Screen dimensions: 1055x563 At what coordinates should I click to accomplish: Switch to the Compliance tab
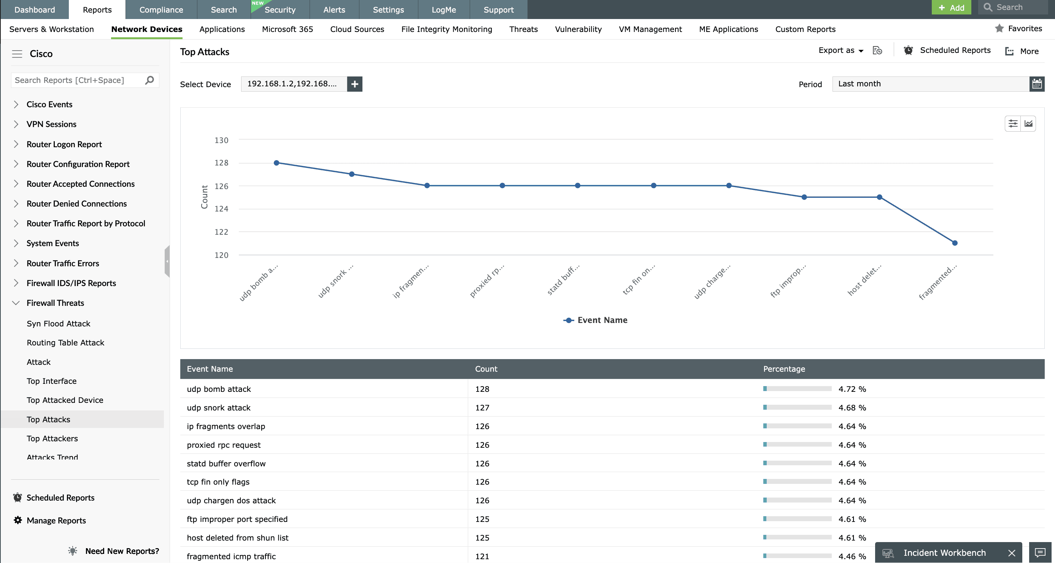coord(161,10)
